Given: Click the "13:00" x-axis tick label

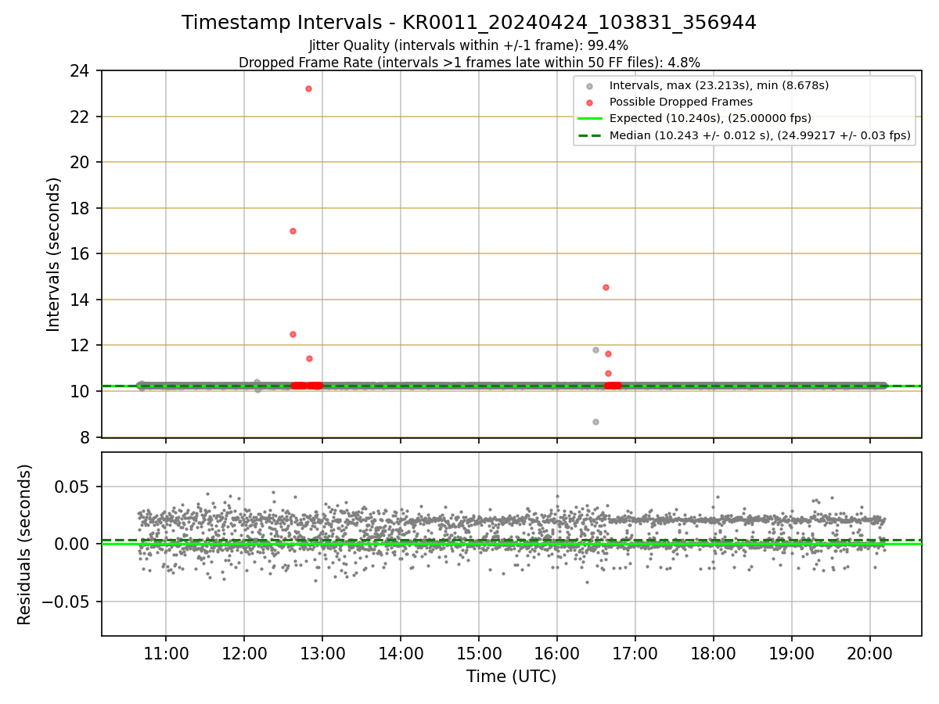Looking at the screenshot, I should [322, 653].
